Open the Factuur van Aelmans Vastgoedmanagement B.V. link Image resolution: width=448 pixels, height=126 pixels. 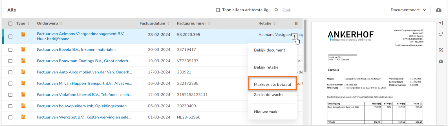[81, 36]
